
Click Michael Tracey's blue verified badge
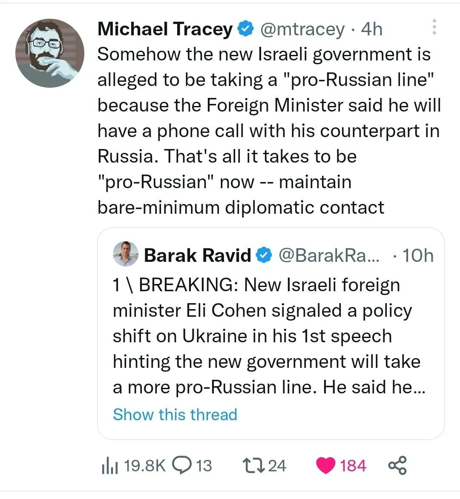pyautogui.click(x=244, y=29)
